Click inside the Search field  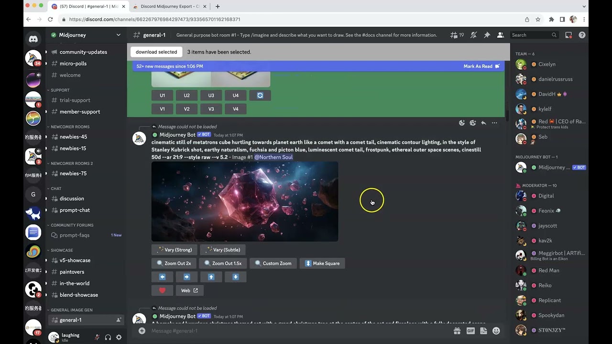(x=534, y=35)
